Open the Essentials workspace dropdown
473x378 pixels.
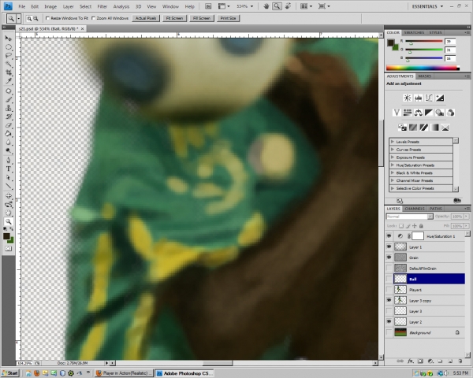pos(427,6)
